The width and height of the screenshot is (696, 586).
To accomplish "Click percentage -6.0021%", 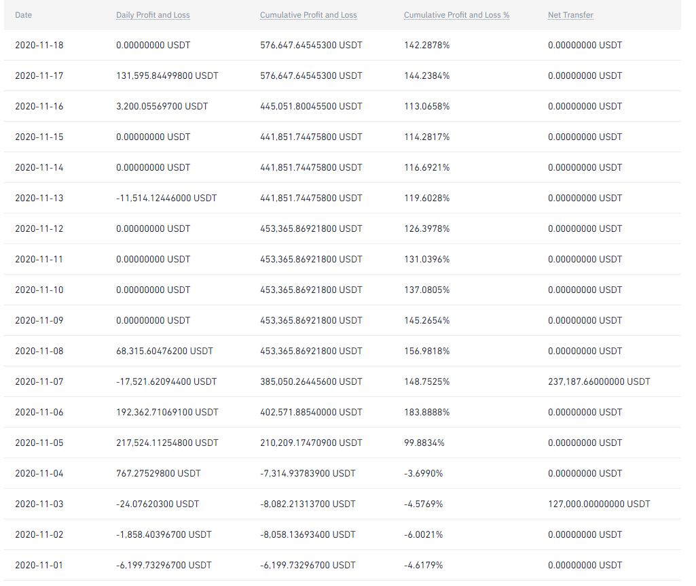I will (424, 535).
